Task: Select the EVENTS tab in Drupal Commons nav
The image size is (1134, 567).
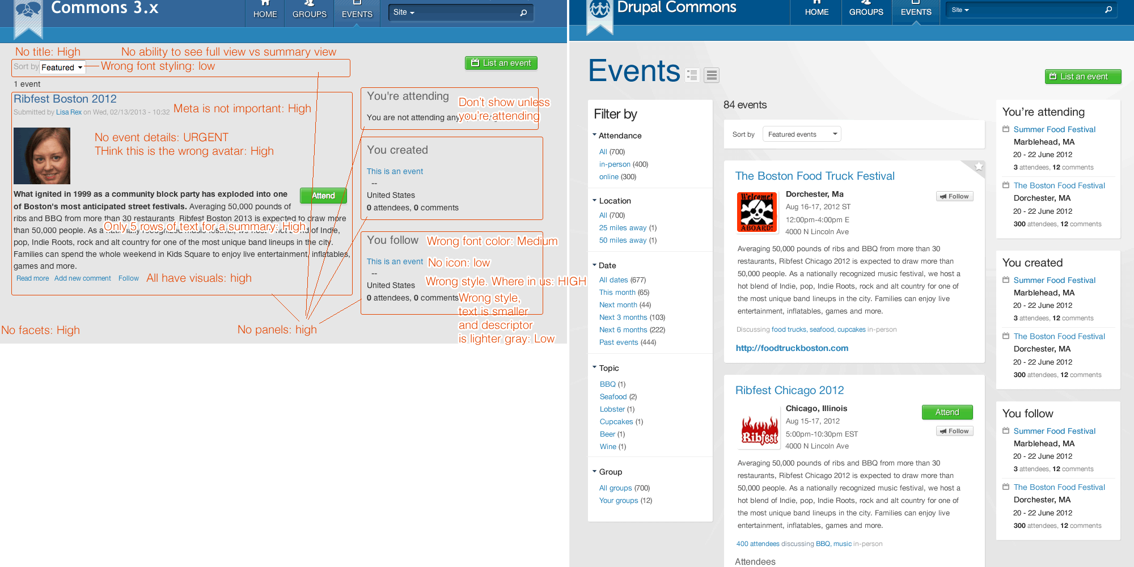Action: pyautogui.click(x=916, y=12)
